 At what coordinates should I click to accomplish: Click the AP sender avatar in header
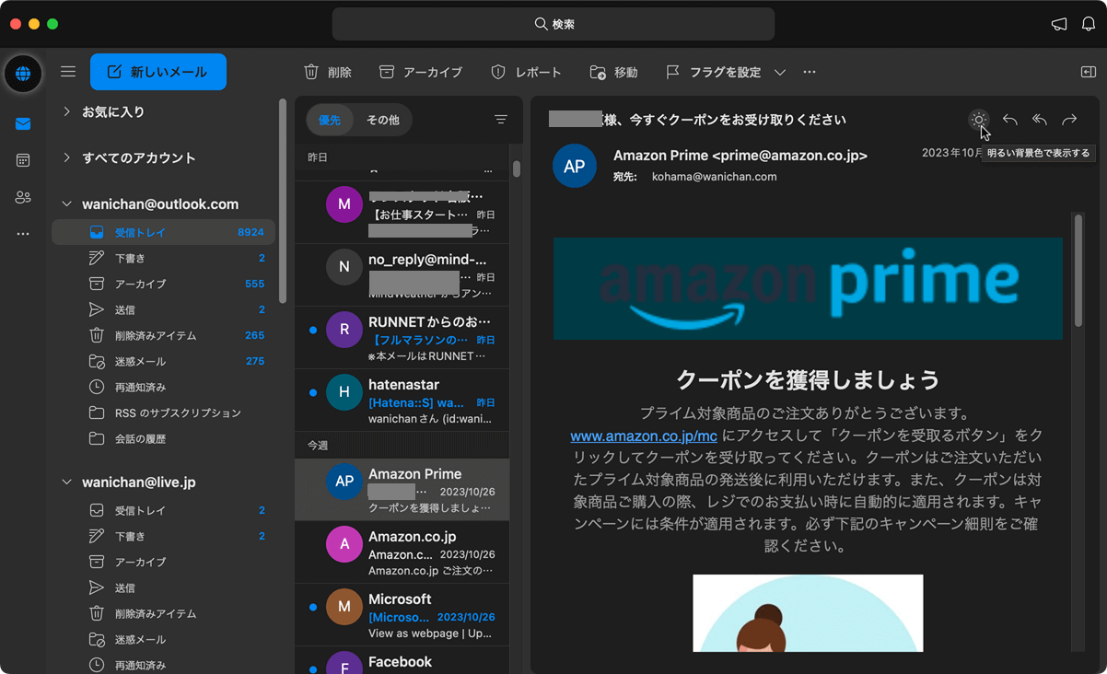pos(574,166)
